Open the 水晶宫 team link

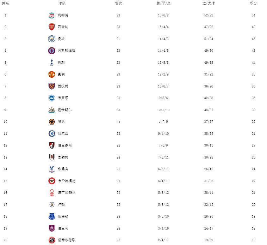point(63,169)
